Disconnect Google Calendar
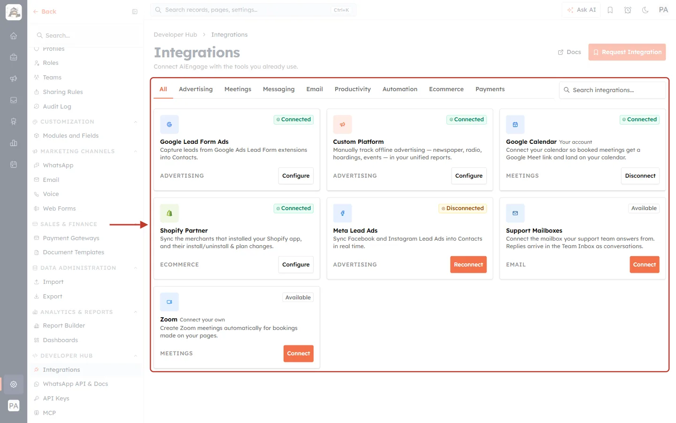 tap(640, 176)
